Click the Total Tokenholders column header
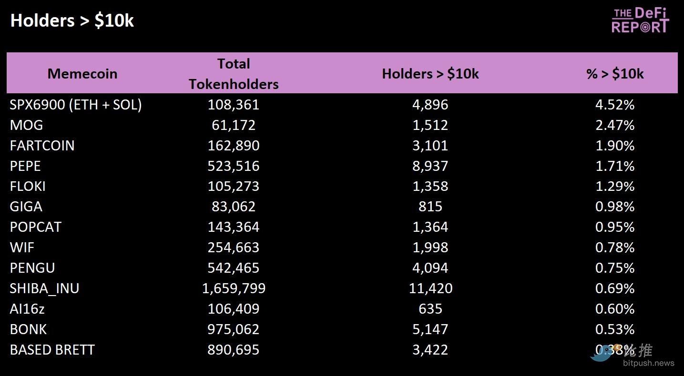 click(234, 73)
